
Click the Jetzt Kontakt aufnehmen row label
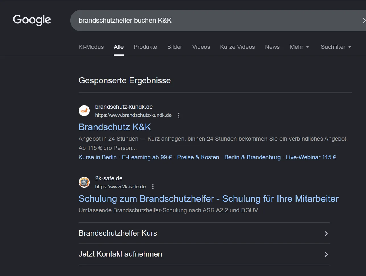120,254
